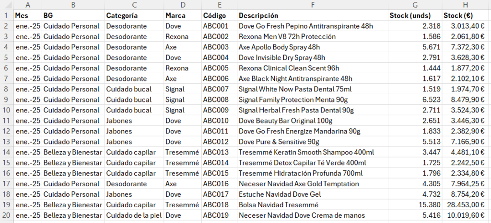Select stock units value 2.318

click(415, 26)
